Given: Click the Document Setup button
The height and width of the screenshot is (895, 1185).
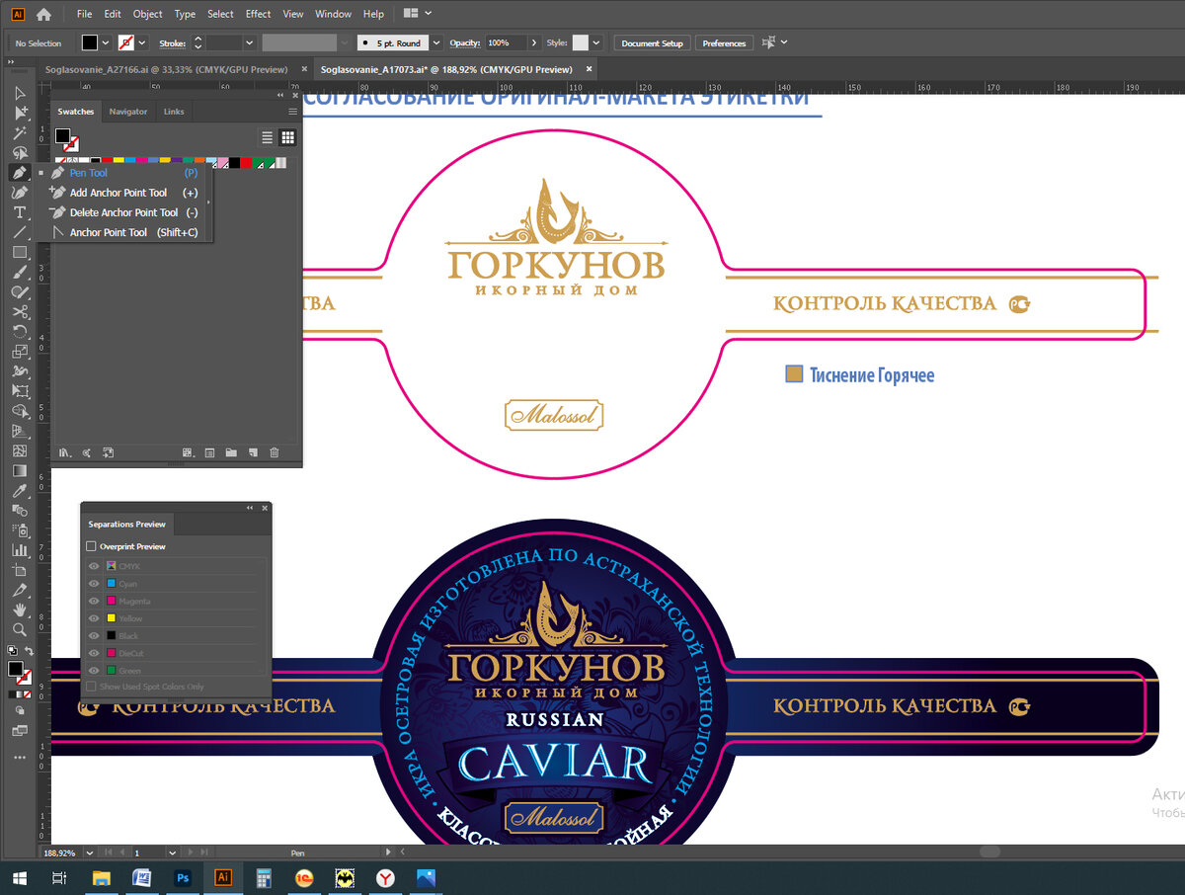Looking at the screenshot, I should pyautogui.click(x=653, y=43).
